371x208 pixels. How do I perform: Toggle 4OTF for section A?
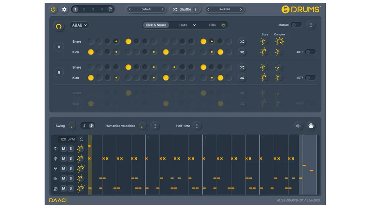tap(310, 52)
